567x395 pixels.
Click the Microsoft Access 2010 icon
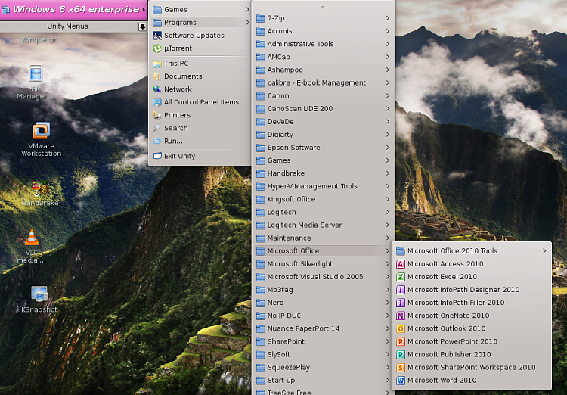400,264
